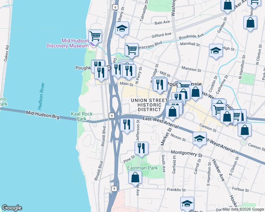
Task: Open the Mid-Hudson Discovery Museum label
Action: point(68,43)
